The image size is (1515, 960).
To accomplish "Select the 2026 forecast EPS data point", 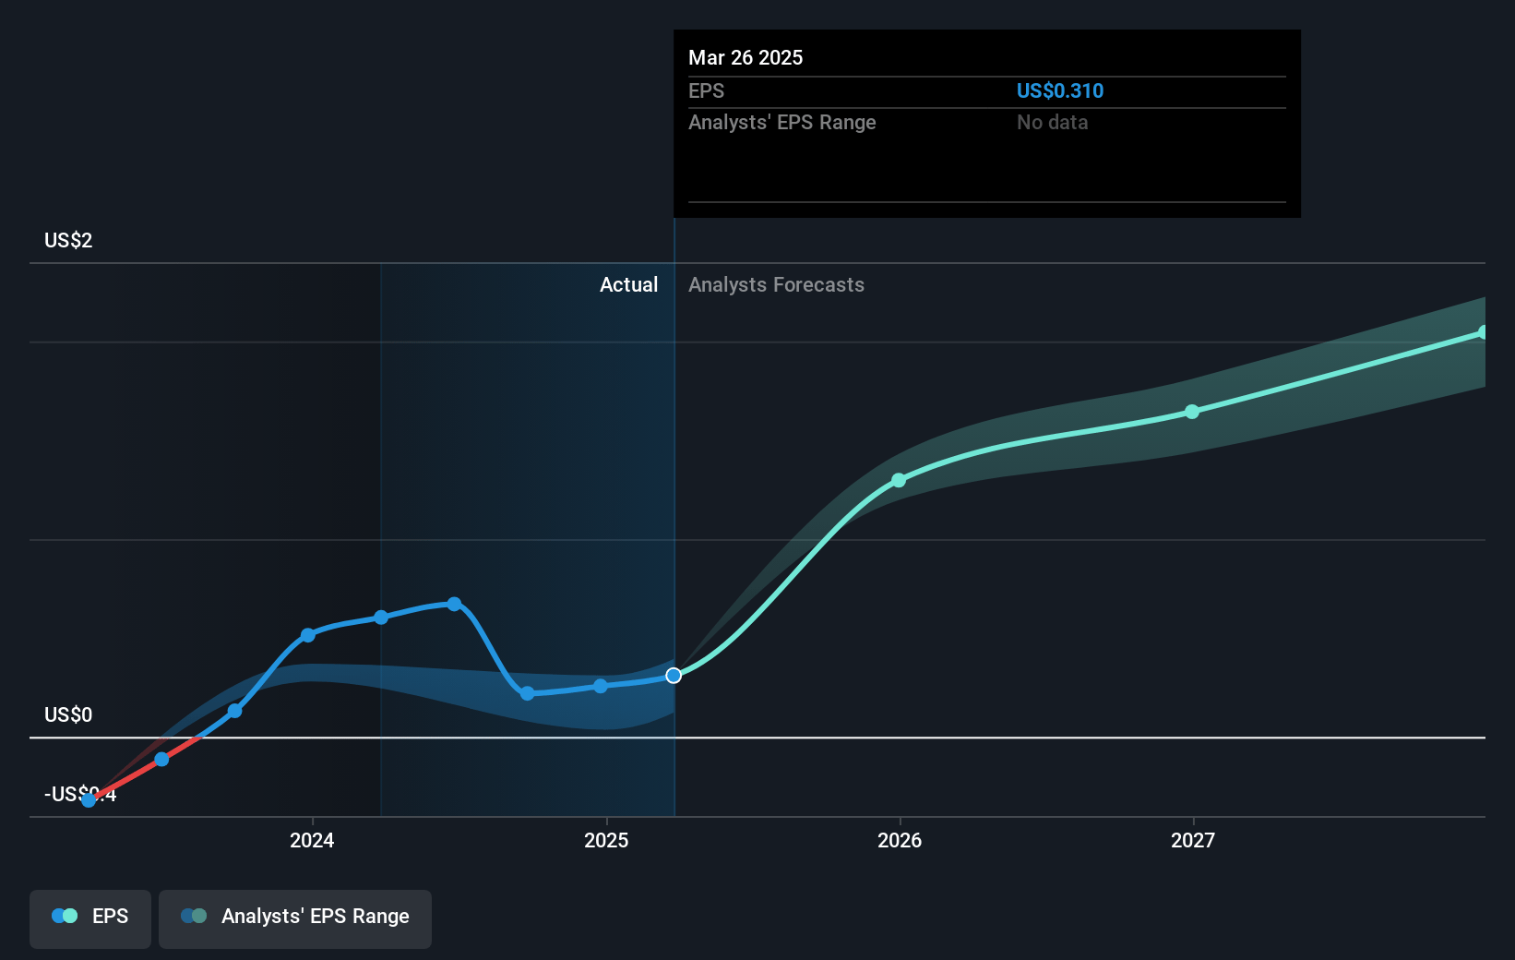I will point(899,480).
